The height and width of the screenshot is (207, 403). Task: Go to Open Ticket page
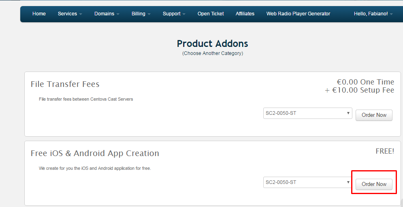pyautogui.click(x=211, y=14)
